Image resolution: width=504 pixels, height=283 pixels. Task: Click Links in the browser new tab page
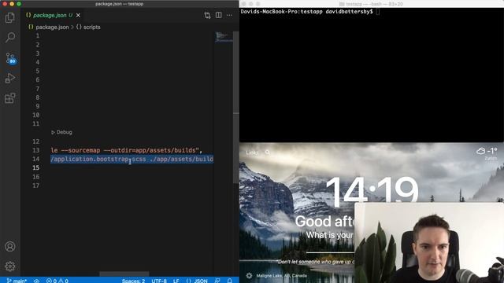click(x=252, y=153)
